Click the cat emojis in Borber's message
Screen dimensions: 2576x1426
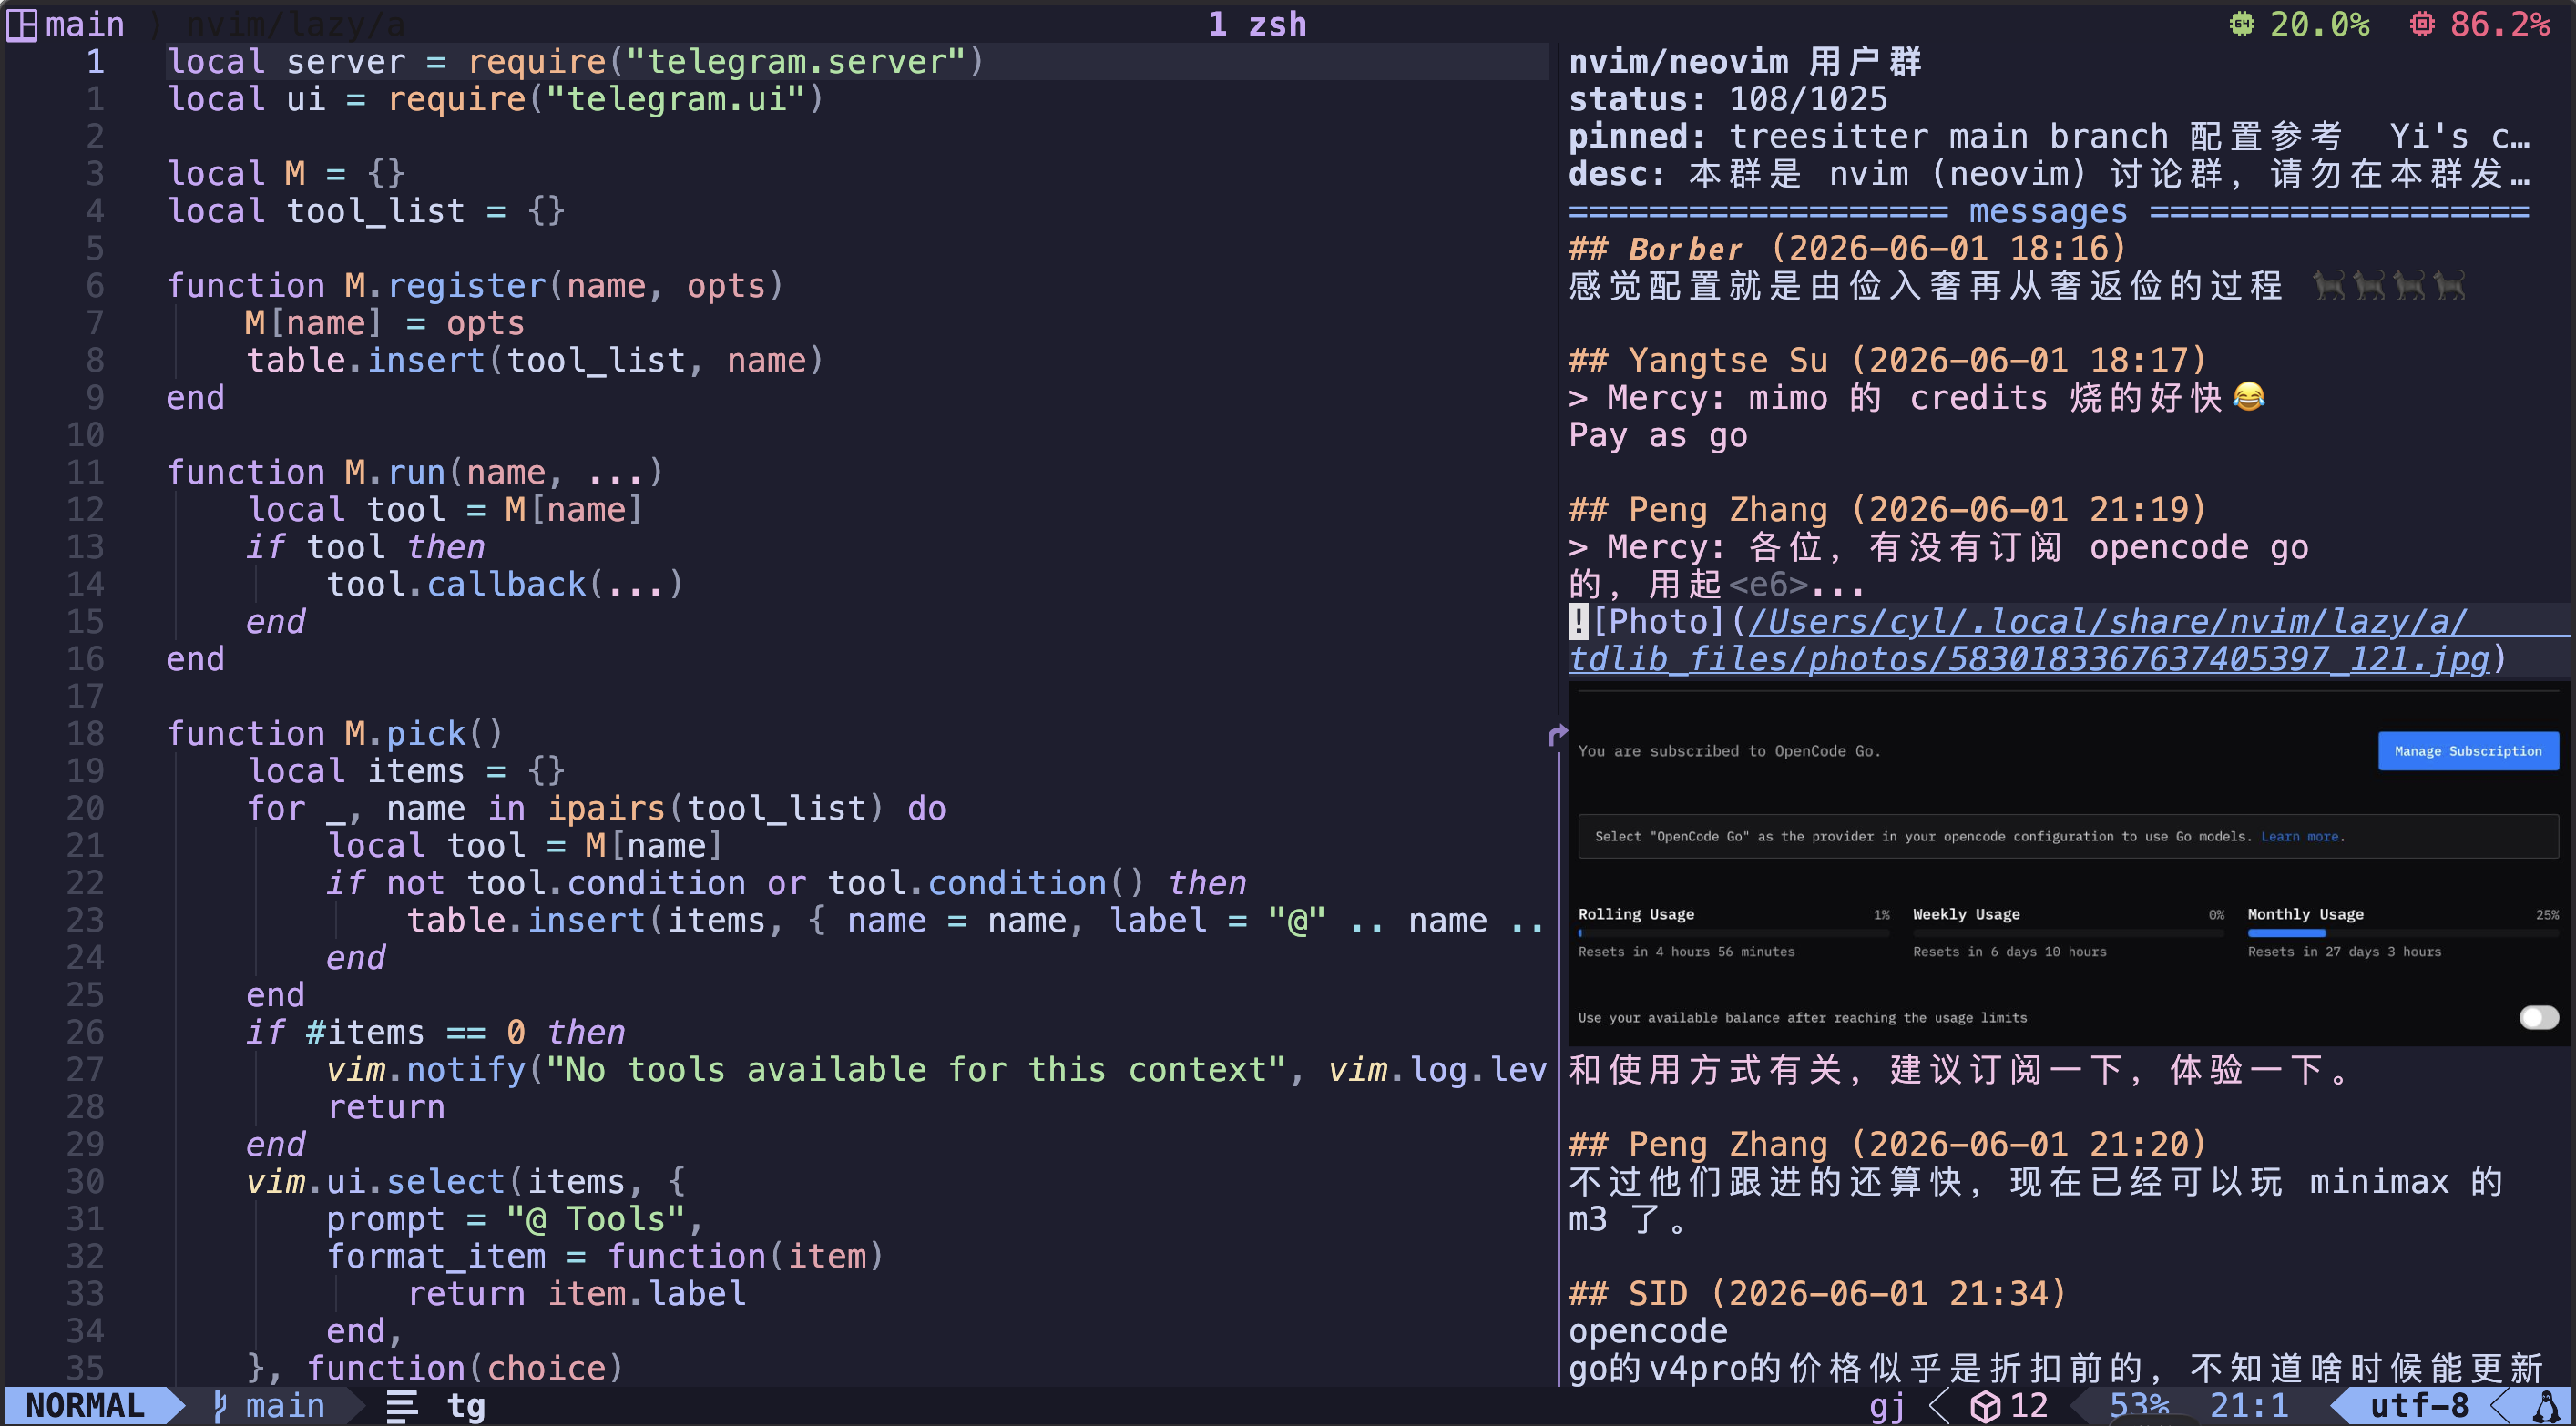point(2389,286)
